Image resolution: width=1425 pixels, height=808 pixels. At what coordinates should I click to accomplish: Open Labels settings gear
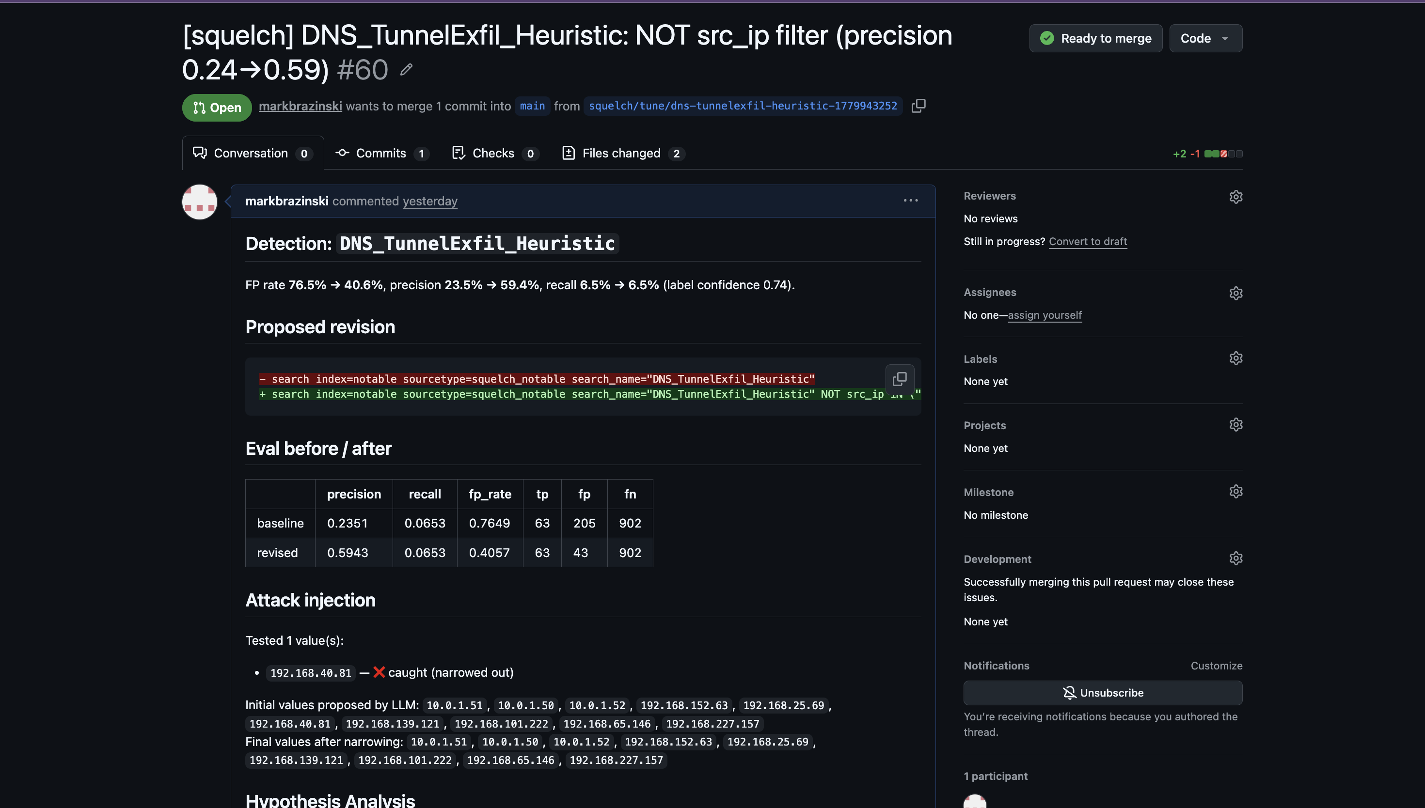[x=1235, y=358]
